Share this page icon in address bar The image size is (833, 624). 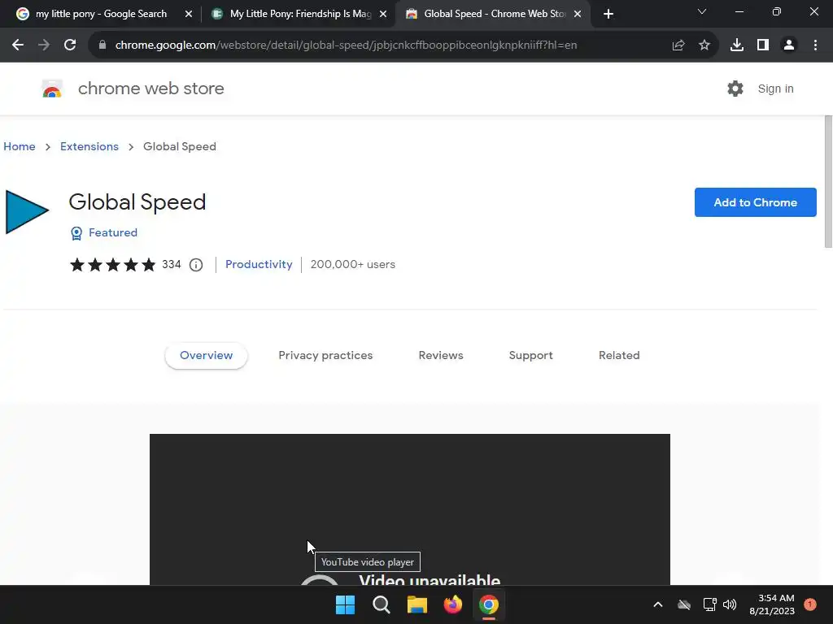(x=678, y=45)
